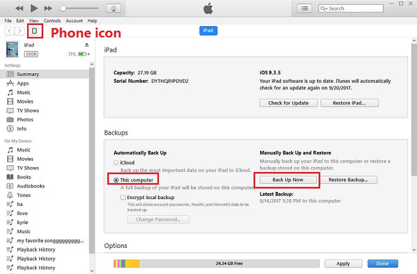Screen dimensions: 417x274
Task: Click Back Up Now button
Action: (288, 180)
